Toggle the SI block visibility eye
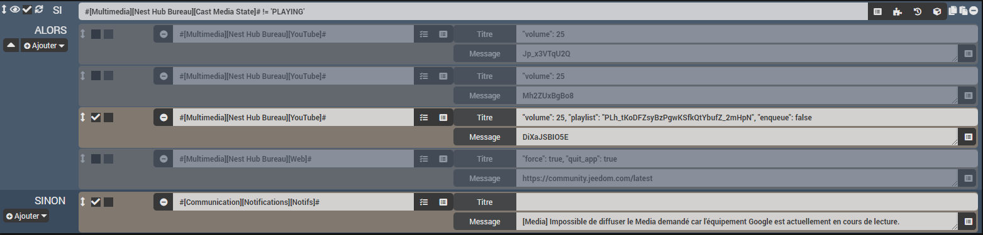Image resolution: width=983 pixels, height=235 pixels. 15,9
